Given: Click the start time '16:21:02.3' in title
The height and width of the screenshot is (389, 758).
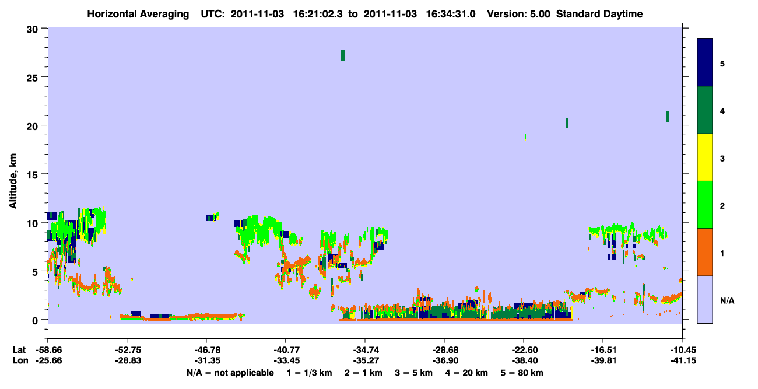Looking at the screenshot, I should (x=318, y=14).
